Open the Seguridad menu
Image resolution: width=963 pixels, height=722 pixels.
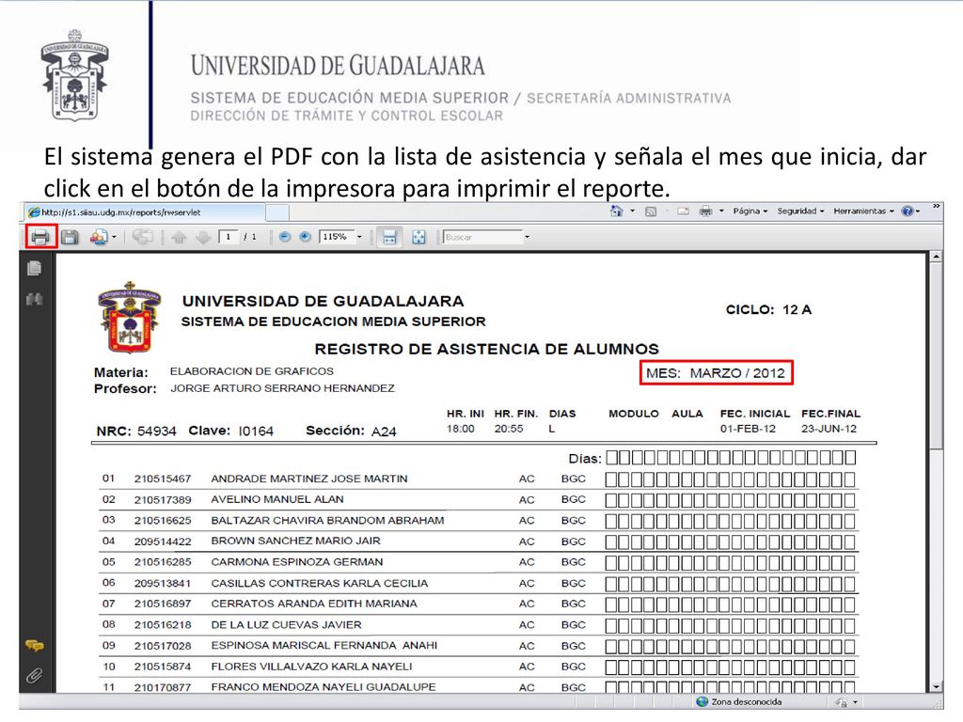point(800,212)
